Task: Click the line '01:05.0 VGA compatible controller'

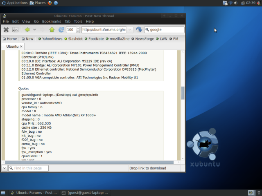Action: (x=80, y=78)
